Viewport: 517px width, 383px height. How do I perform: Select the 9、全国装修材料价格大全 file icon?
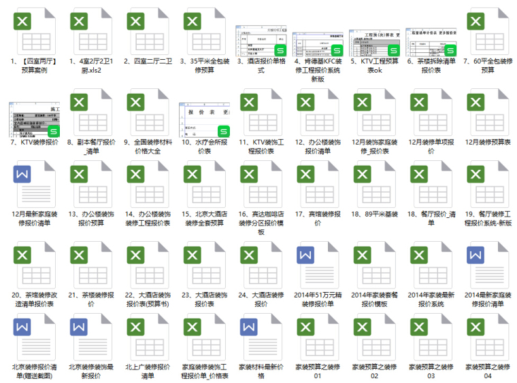pyautogui.click(x=148, y=112)
